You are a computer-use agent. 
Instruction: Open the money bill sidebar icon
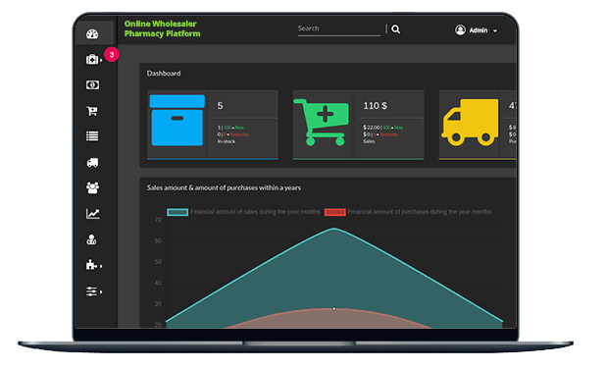[x=92, y=85]
